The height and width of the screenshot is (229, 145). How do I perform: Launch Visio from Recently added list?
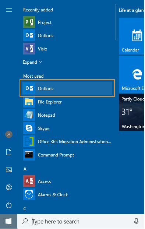point(67,49)
